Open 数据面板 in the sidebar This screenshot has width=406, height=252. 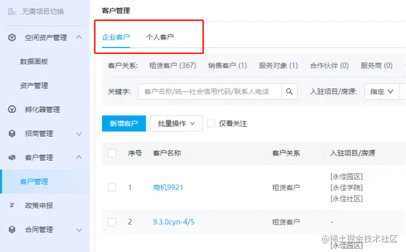pos(34,62)
